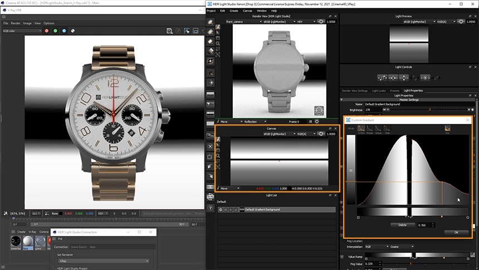Open Canvas RGB(A) channel dropdown
The height and width of the screenshot is (270, 479).
306,134
